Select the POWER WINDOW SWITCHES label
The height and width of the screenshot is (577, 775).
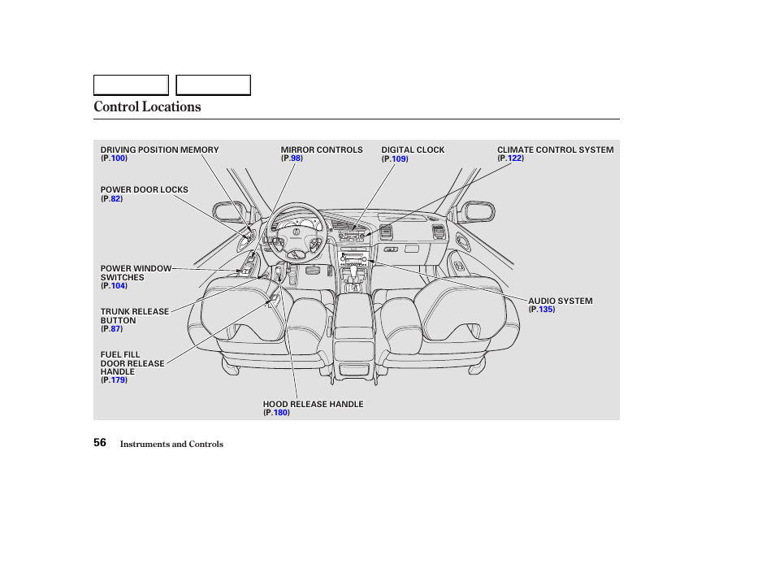click(136, 273)
